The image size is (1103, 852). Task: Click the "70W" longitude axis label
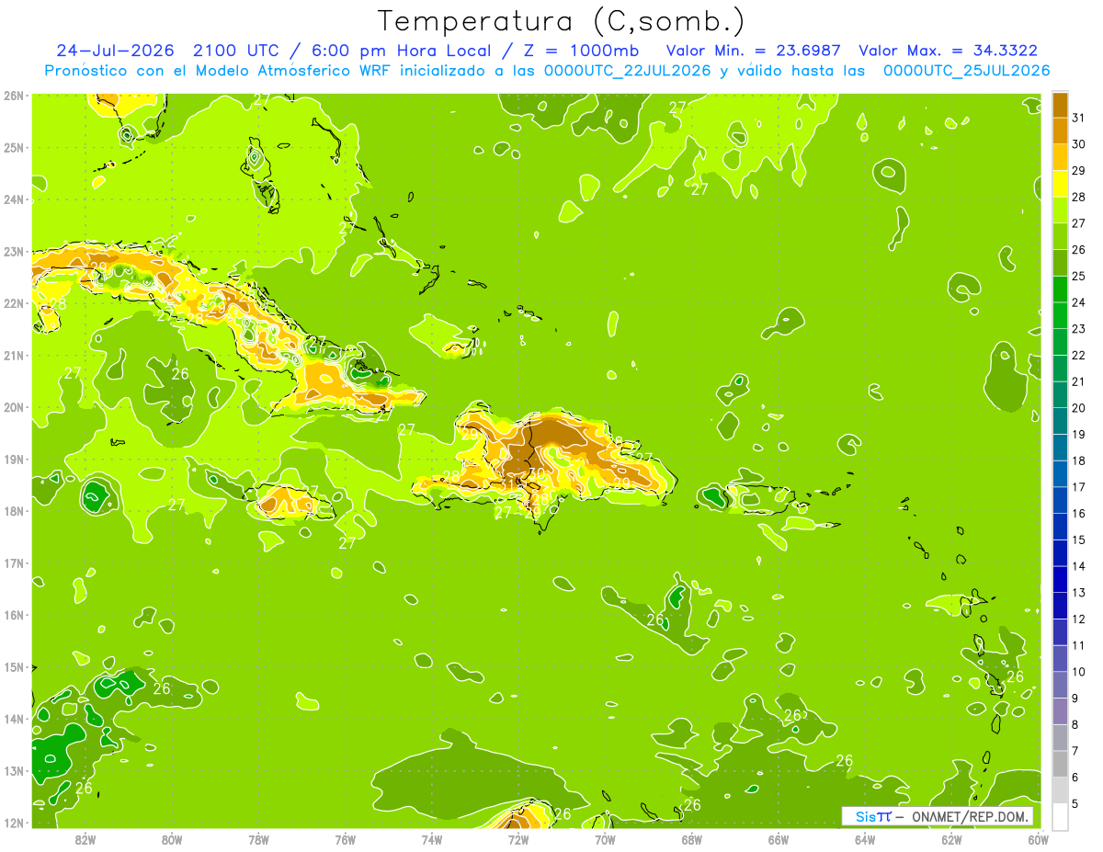pyautogui.click(x=605, y=840)
